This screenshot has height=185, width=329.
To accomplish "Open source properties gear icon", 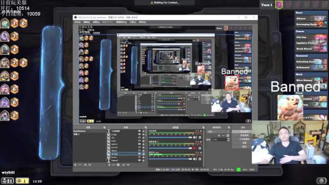I will (x=118, y=165).
